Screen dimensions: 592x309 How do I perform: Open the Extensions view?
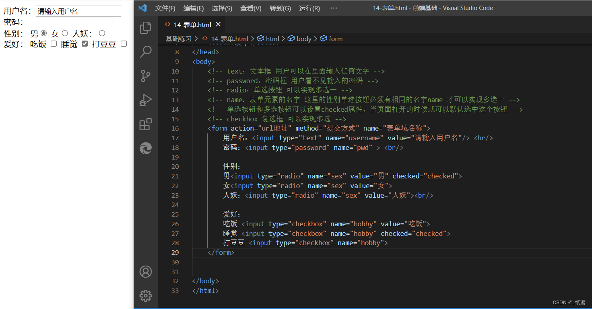coord(145,124)
